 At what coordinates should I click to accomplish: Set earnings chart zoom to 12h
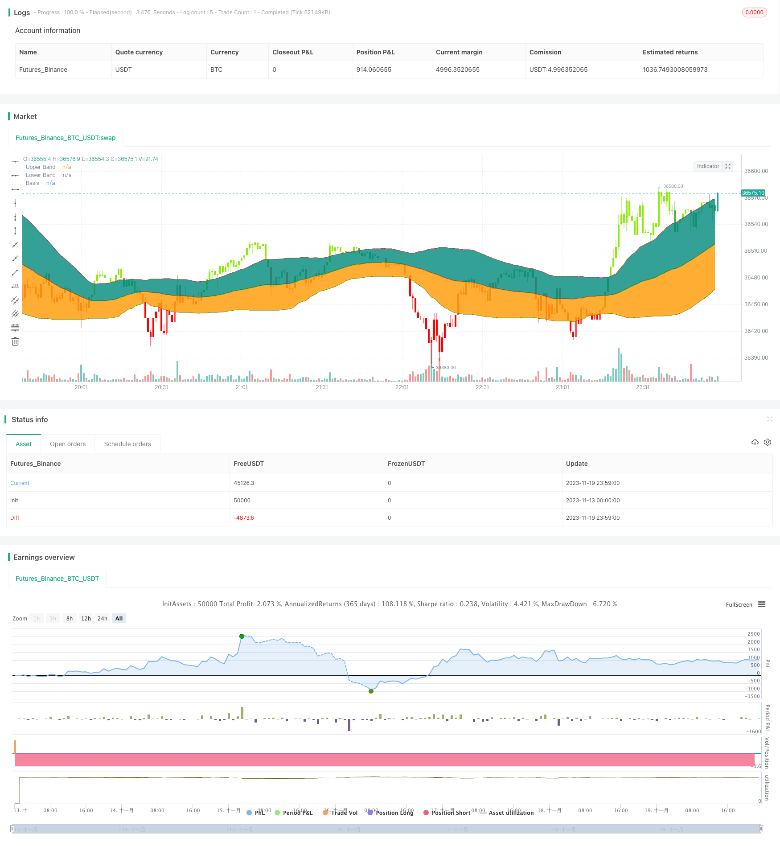coord(86,618)
